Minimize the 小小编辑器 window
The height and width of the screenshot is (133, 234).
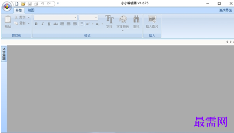pos(208,4)
